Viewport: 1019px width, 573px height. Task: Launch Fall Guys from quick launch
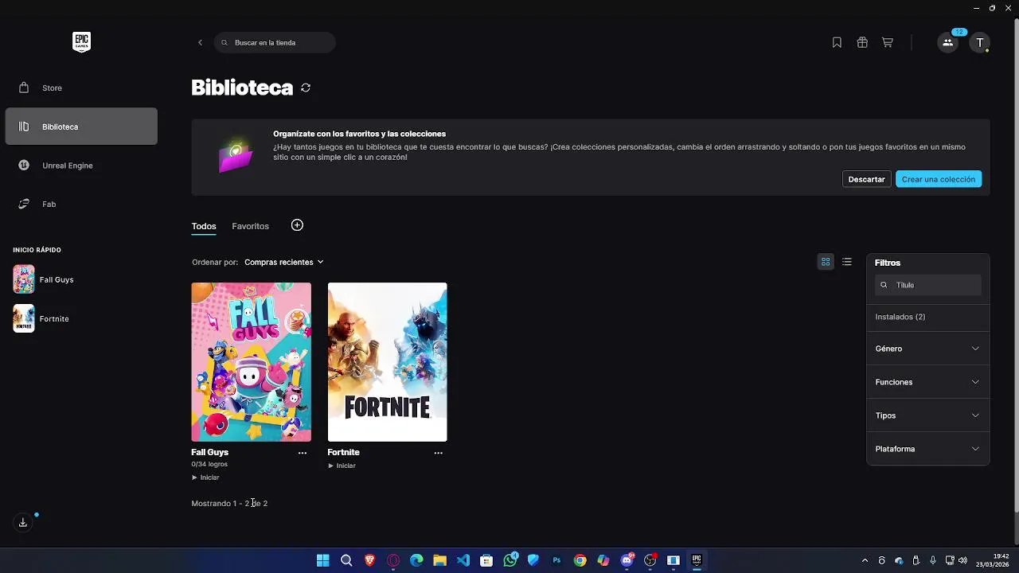click(x=44, y=280)
